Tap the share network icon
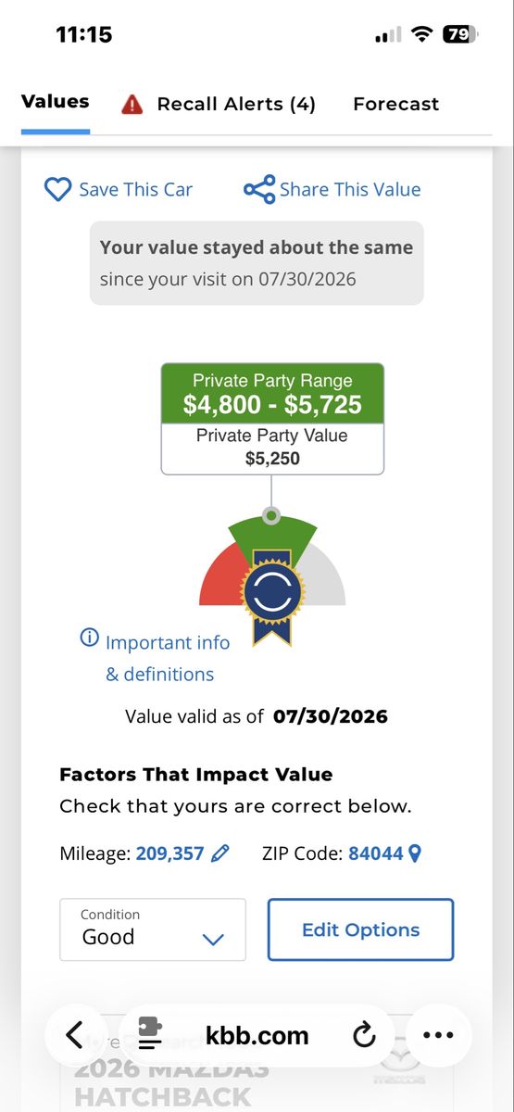 click(259, 190)
